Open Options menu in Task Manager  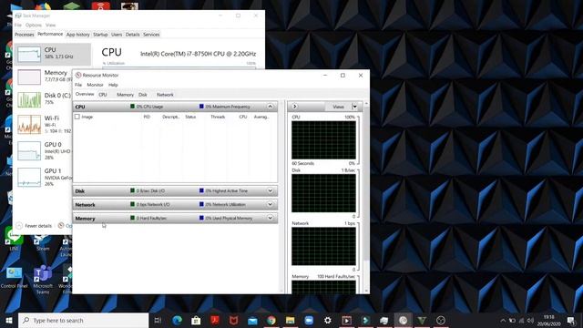coord(34,25)
